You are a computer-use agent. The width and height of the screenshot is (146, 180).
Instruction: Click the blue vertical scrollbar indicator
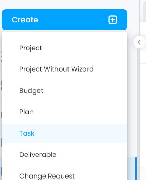[136, 169]
